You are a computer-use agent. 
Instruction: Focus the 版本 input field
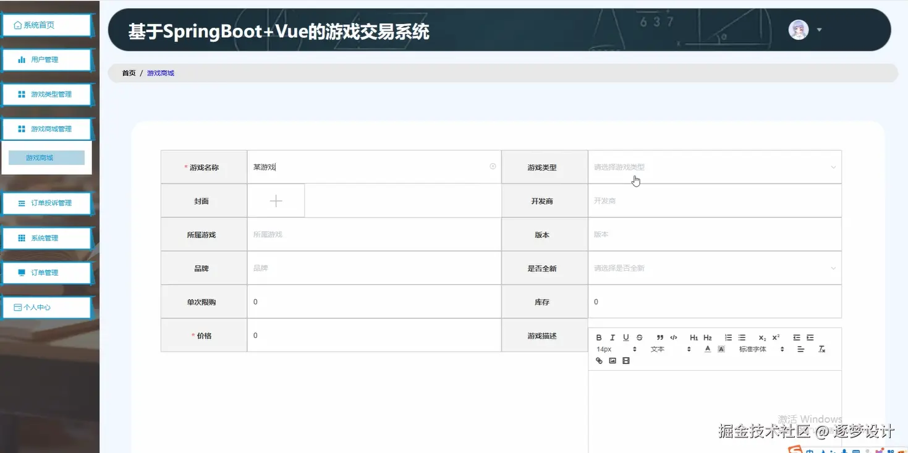(x=715, y=235)
